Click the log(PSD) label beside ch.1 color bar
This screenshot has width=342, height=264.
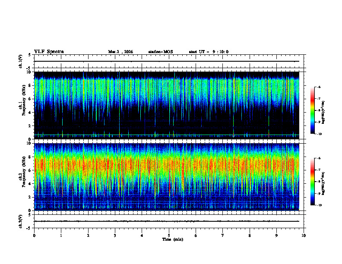[x=323, y=113]
